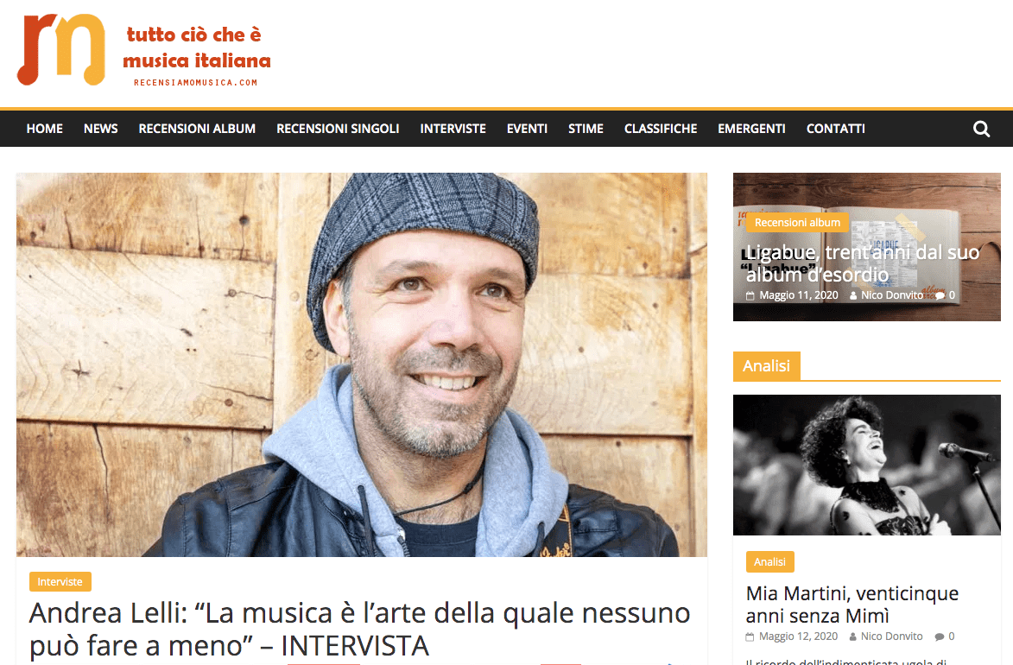1013x665 pixels.
Task: Click the Recensioni album category badge
Action: tap(797, 222)
